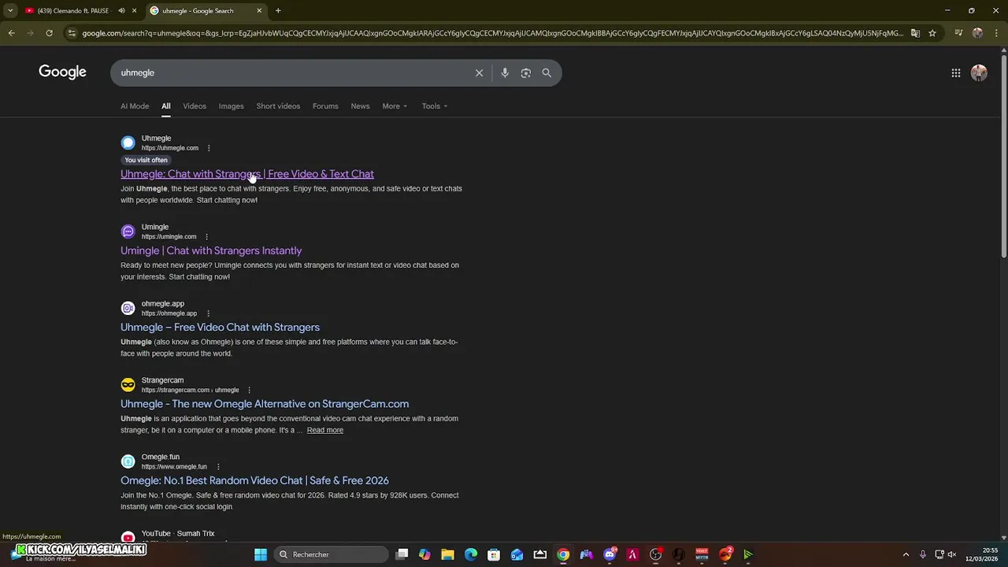1008x567 pixels.
Task: Open more options for ohmegle.app result
Action: coord(206,313)
